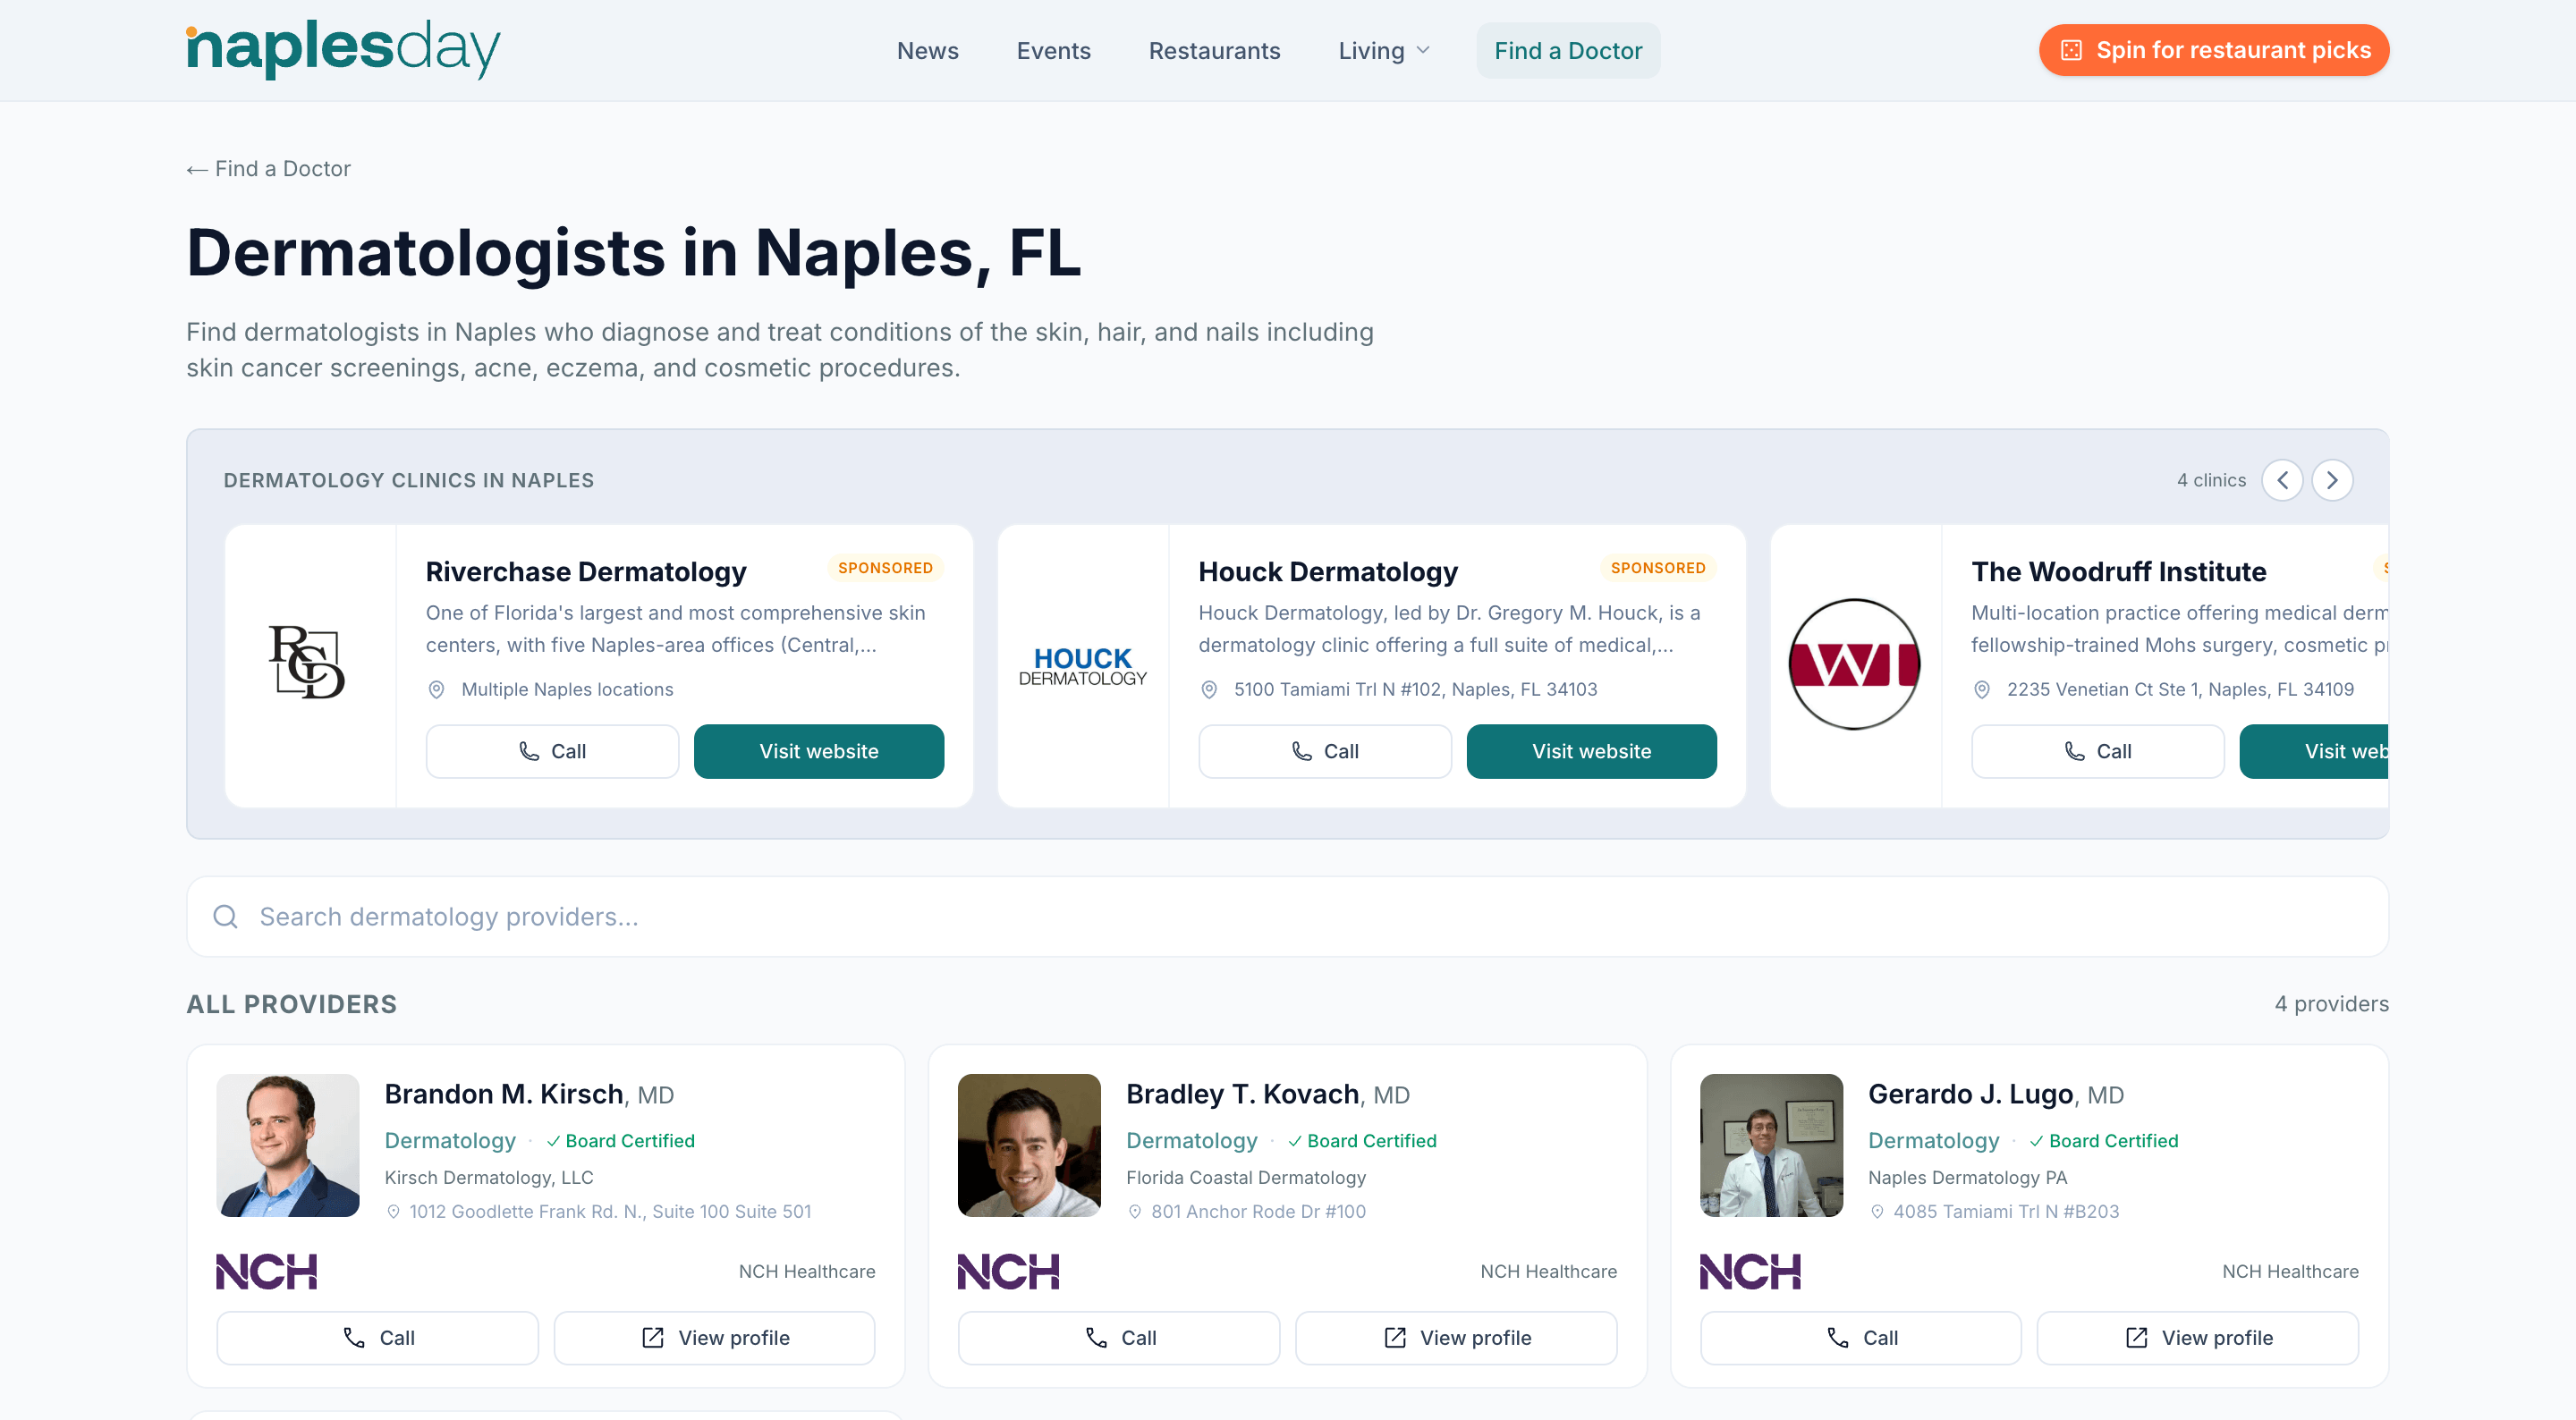This screenshot has height=1420, width=2576.
Task: Call Houck Dermatology
Action: tap(1325, 751)
